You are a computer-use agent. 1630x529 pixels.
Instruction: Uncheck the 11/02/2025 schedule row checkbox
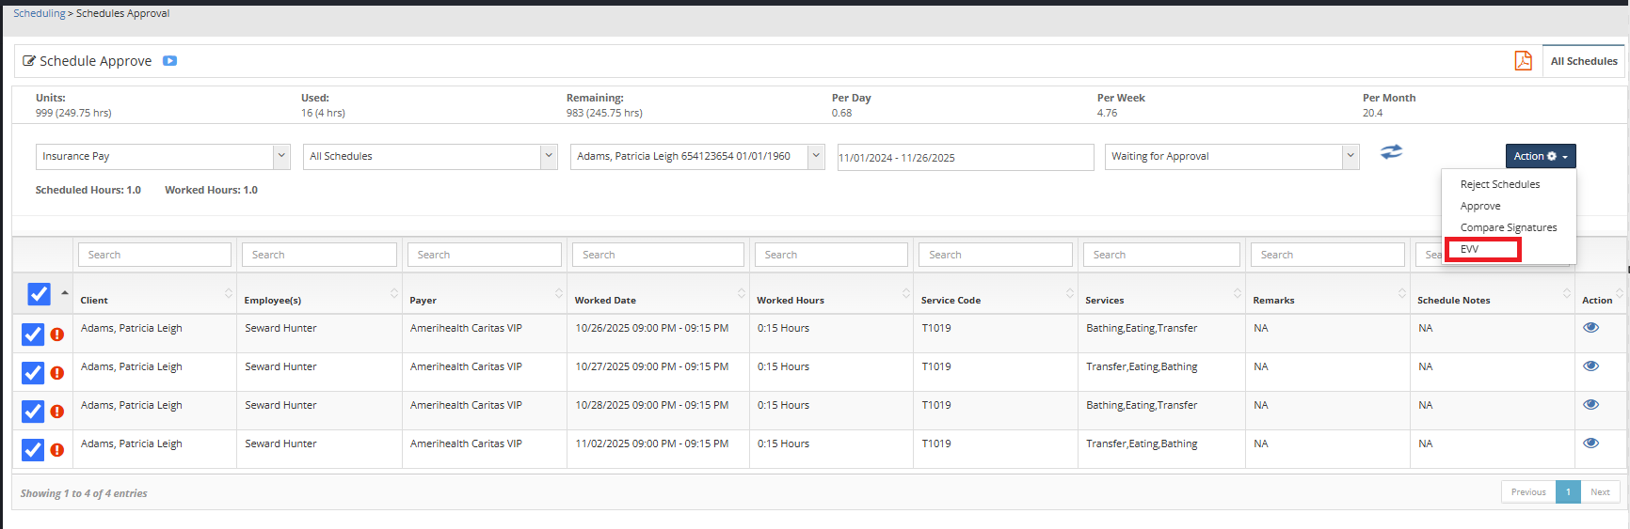pos(33,450)
